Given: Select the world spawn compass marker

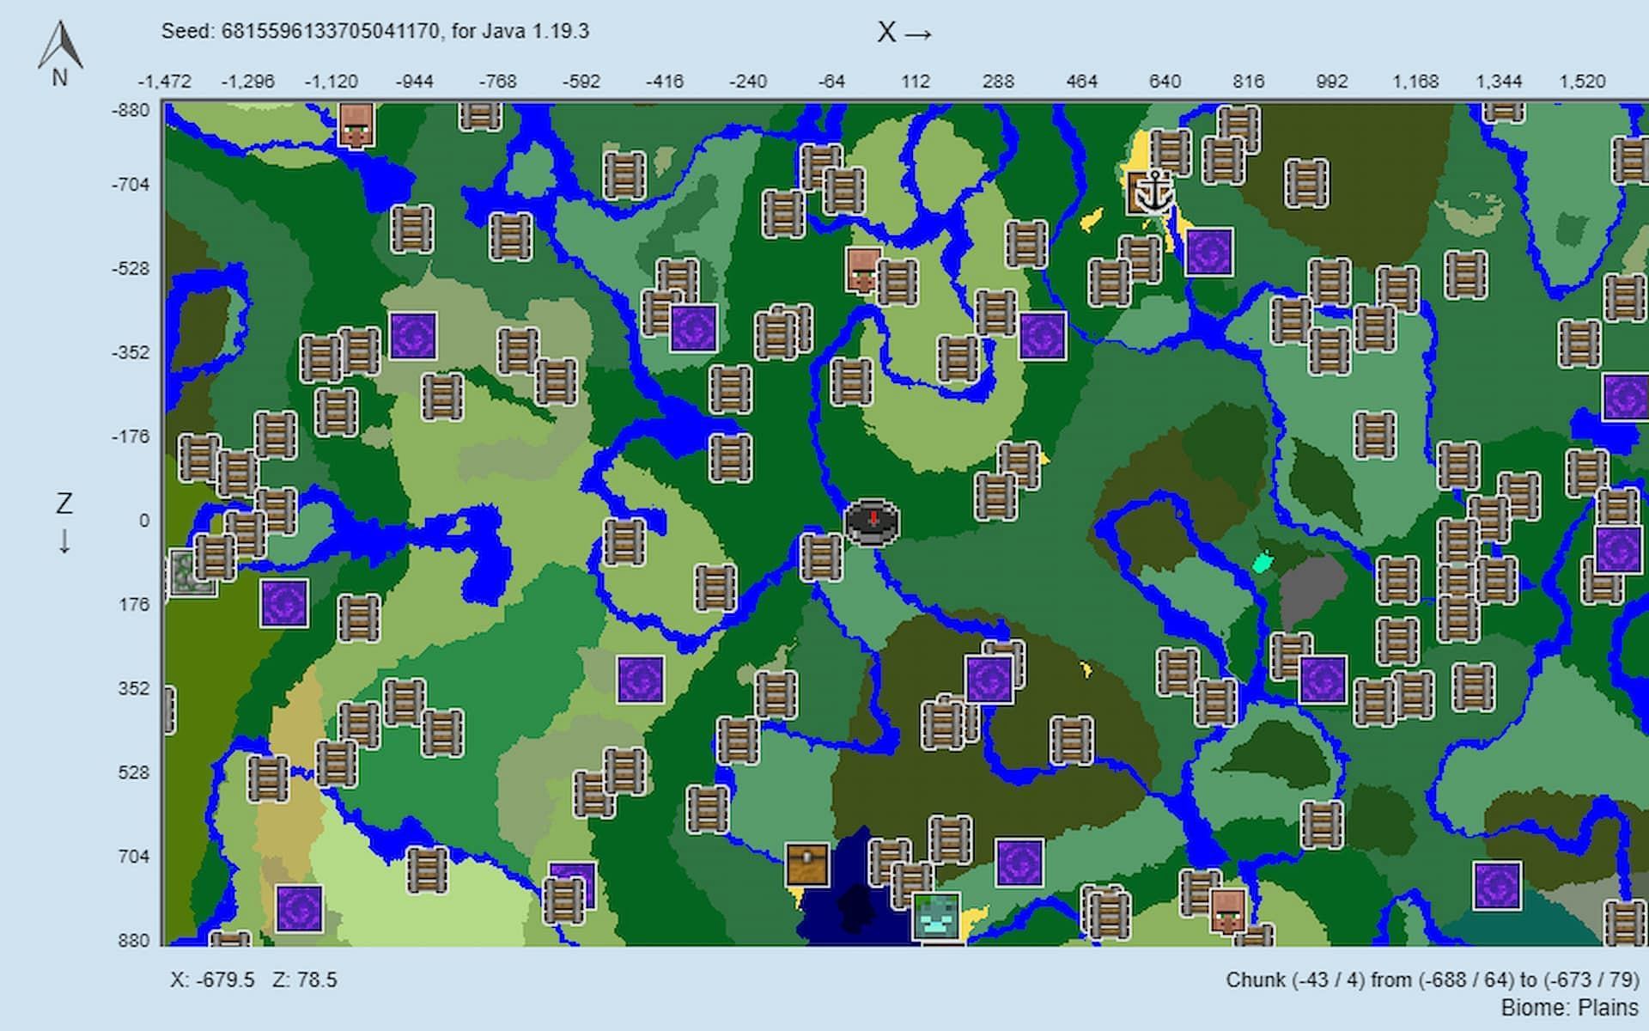Looking at the screenshot, I should pos(872,522).
